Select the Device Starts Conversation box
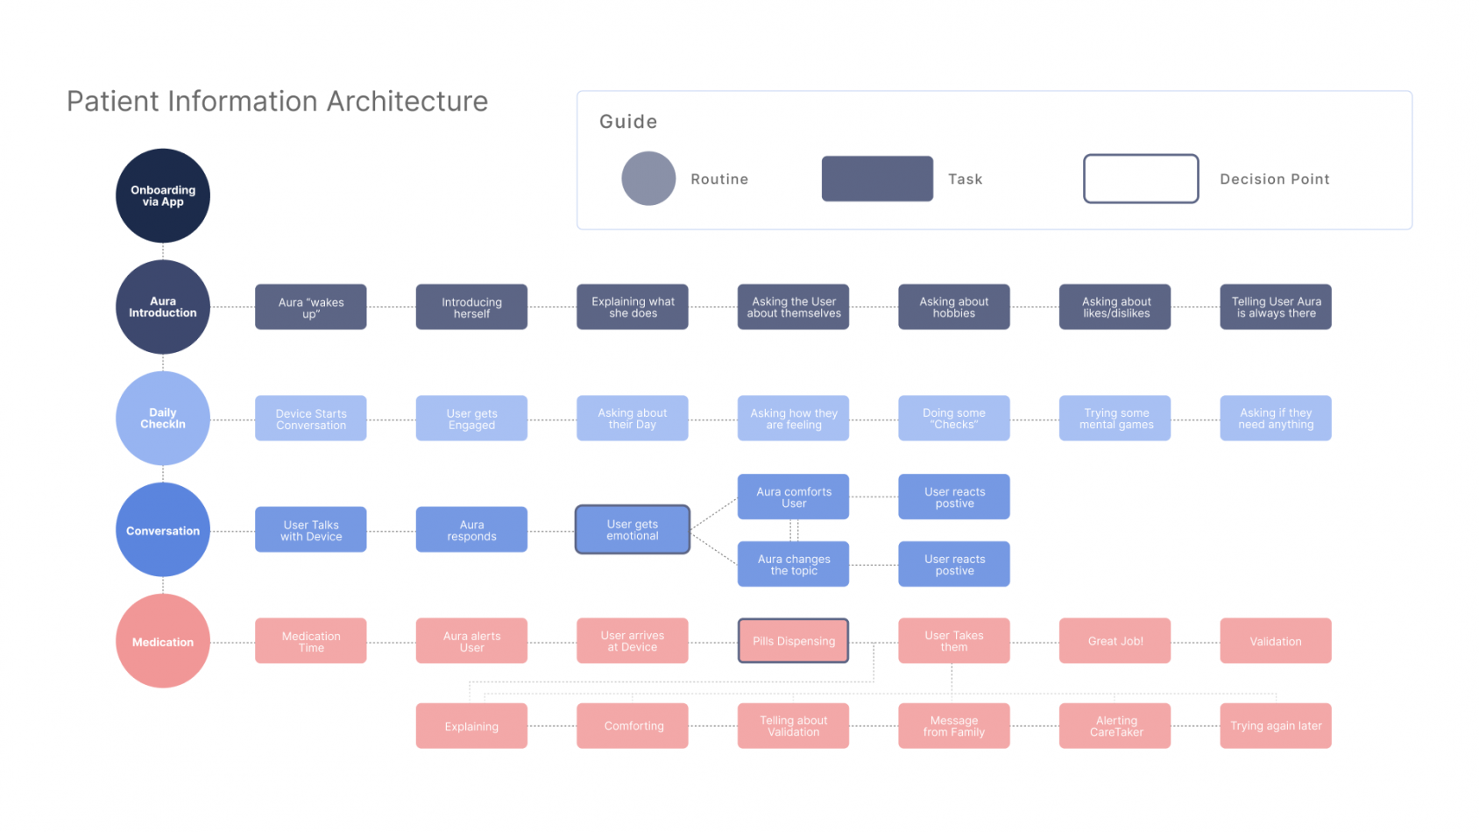 pyautogui.click(x=311, y=418)
